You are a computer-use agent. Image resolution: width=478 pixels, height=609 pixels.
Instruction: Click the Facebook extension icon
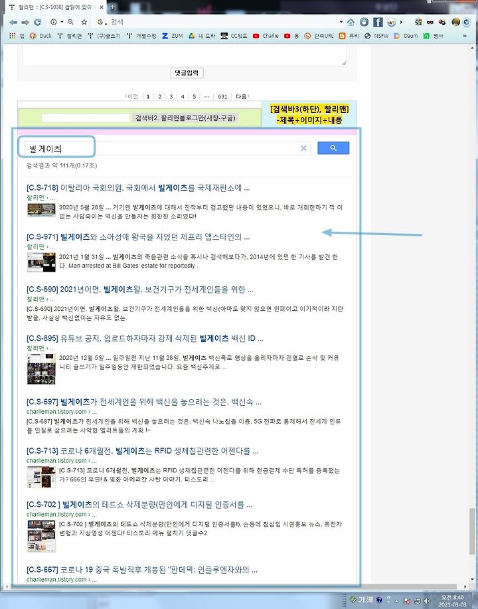click(378, 22)
